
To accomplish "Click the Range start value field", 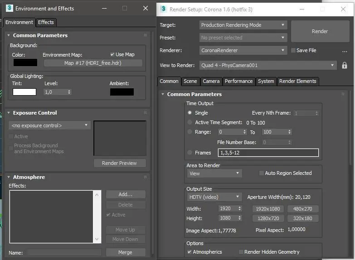I will [230, 132].
